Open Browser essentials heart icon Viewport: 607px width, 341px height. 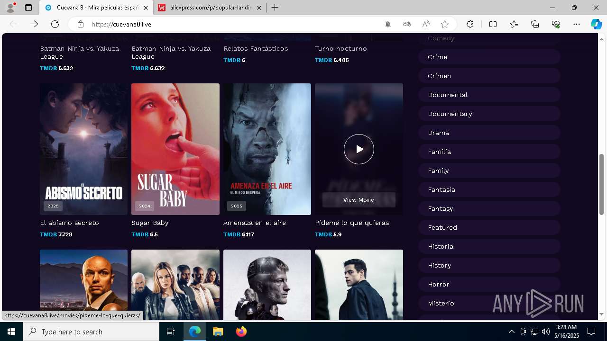pyautogui.click(x=556, y=24)
